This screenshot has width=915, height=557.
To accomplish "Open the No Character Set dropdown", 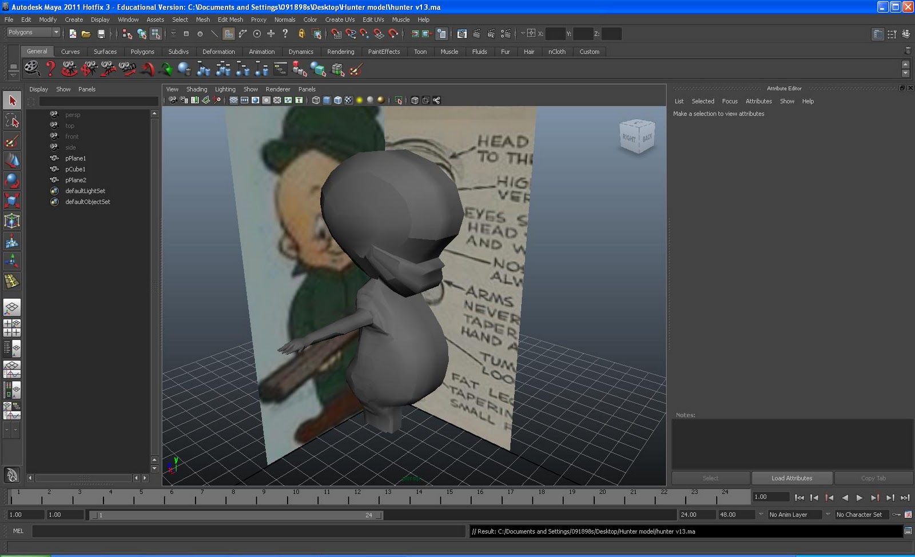I will pyautogui.click(x=862, y=515).
